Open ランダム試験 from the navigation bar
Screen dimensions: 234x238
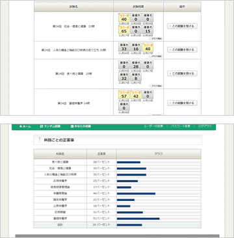[50, 126]
